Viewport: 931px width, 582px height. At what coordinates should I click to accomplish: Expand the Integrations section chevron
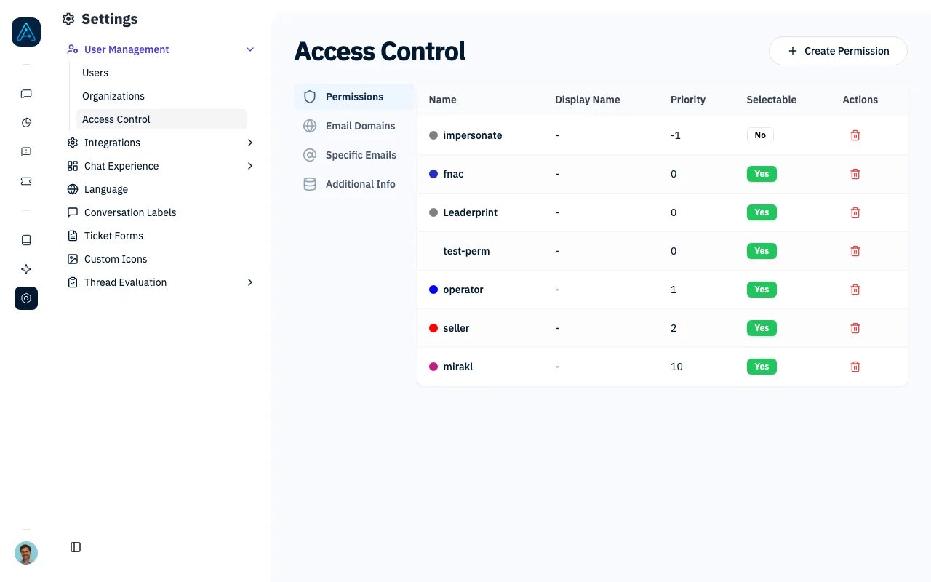pyautogui.click(x=250, y=143)
